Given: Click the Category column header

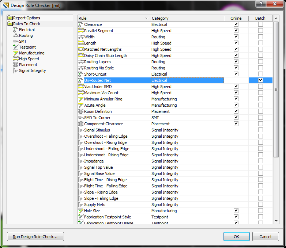Looking at the screenshot, I should coord(187,18).
